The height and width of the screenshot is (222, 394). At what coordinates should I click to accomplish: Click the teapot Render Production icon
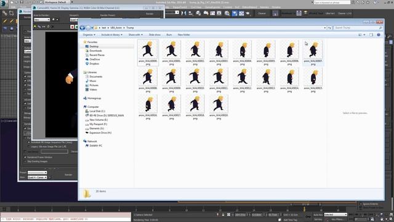click(x=247, y=13)
